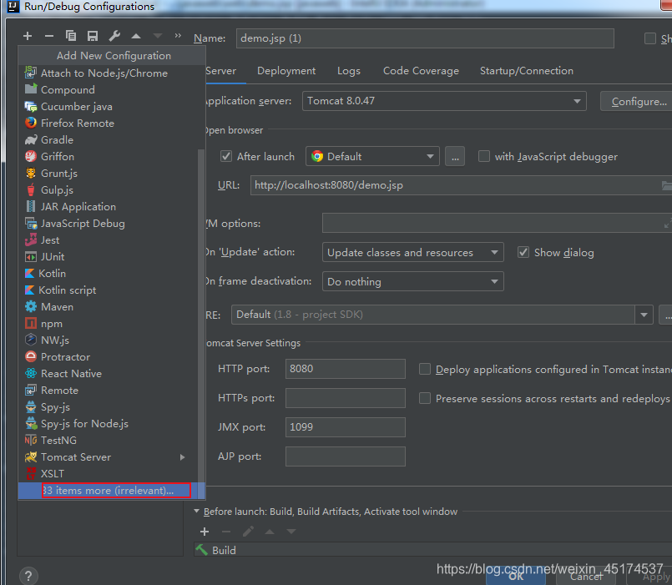Image resolution: width=672 pixels, height=585 pixels.
Task: Enable with JavaScript debugger checkbox
Action: [484, 156]
